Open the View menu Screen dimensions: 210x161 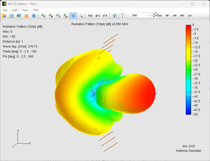(25, 10)
